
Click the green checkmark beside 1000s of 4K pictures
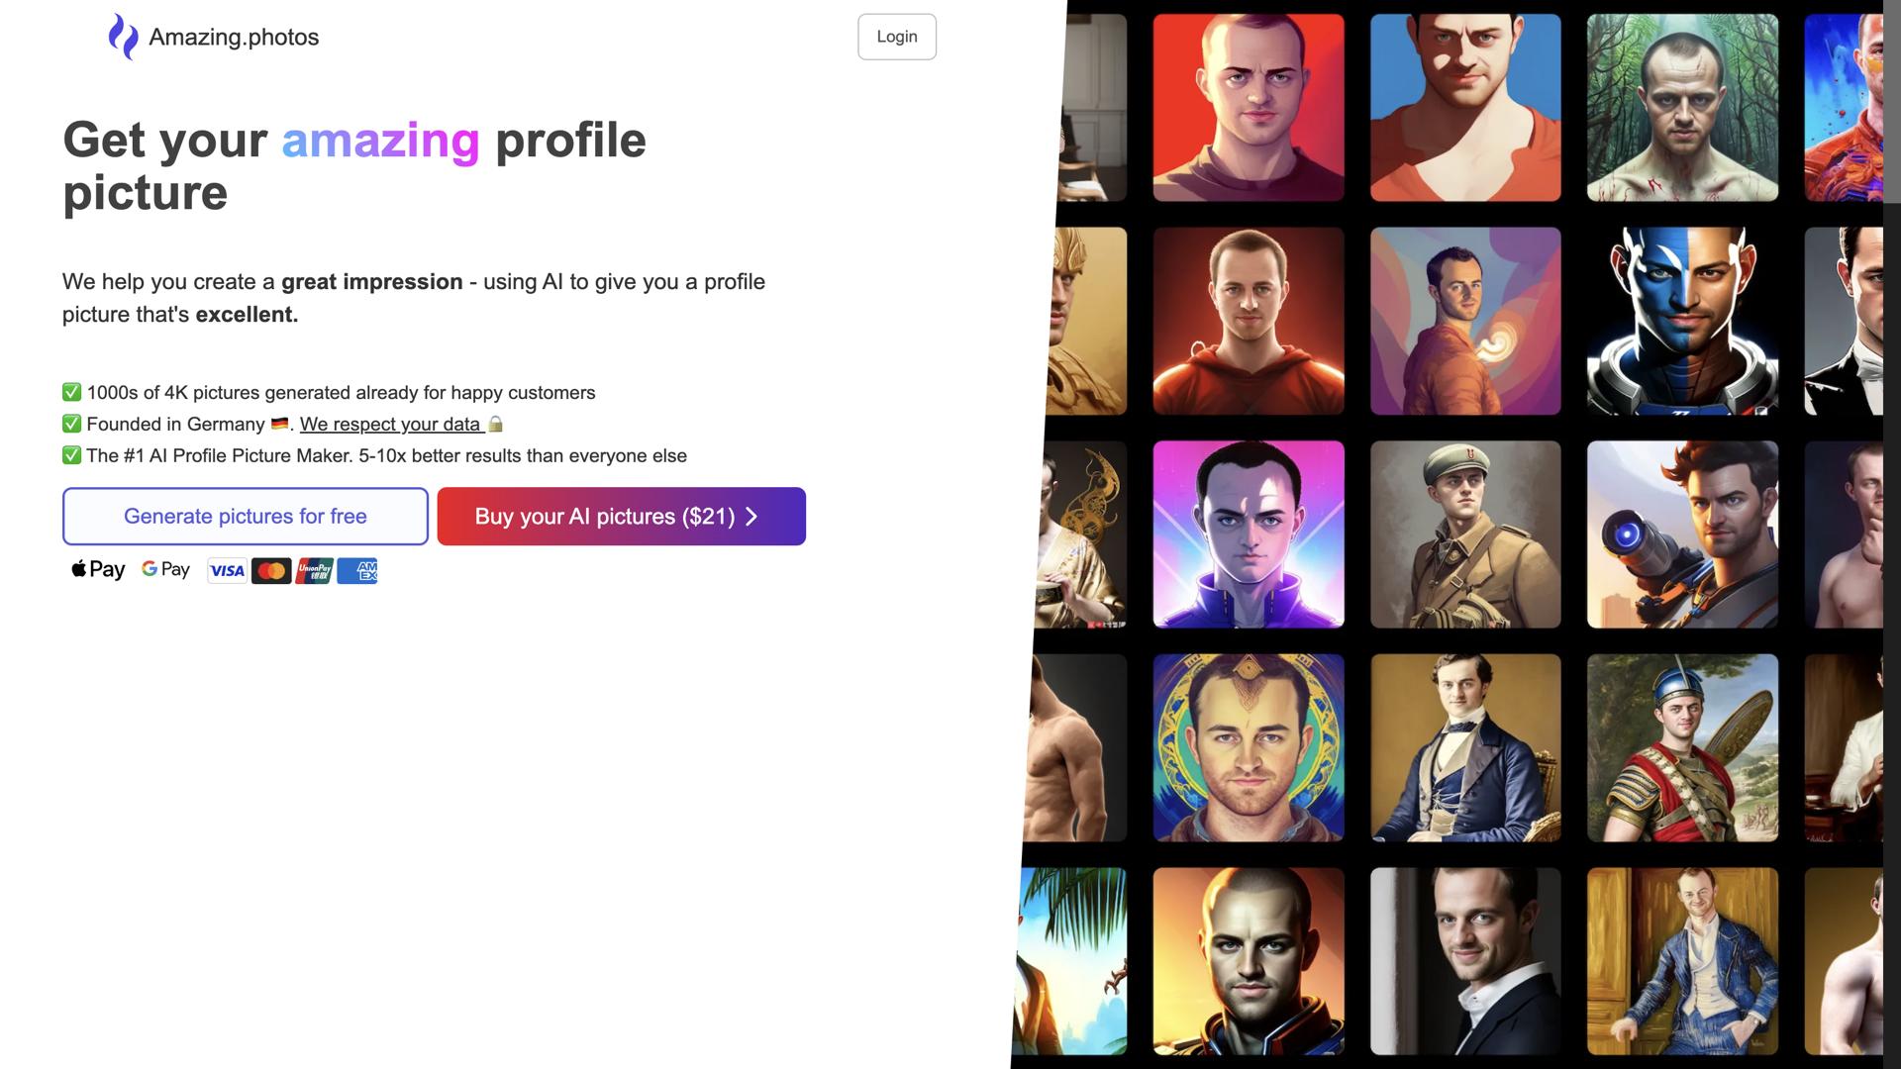[71, 392]
